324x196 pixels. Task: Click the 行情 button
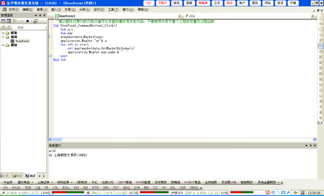pyautogui.click(x=293, y=3)
